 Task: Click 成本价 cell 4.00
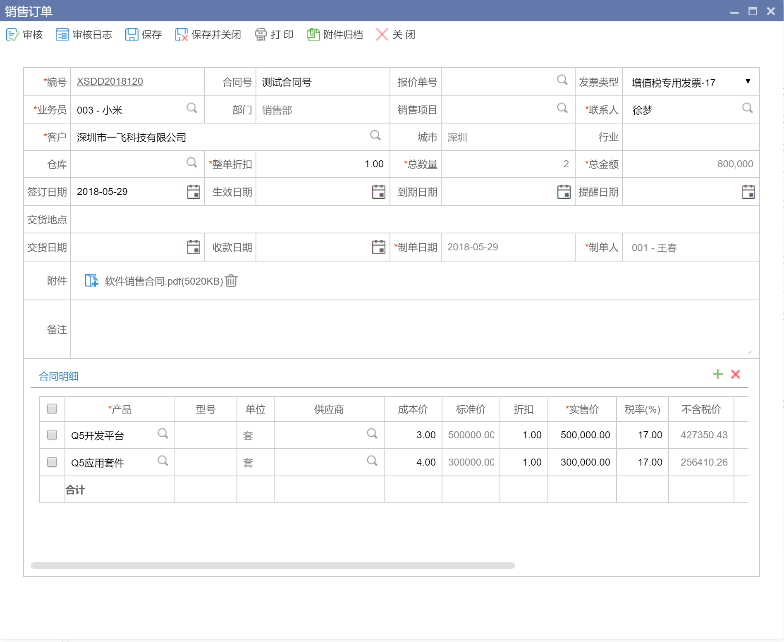(413, 462)
